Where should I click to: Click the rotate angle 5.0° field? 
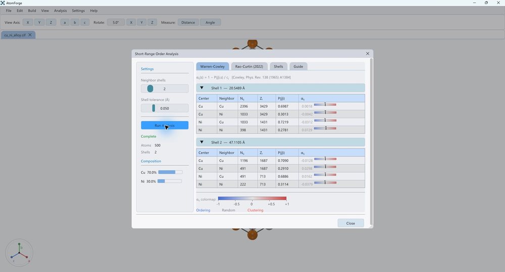[x=116, y=23]
